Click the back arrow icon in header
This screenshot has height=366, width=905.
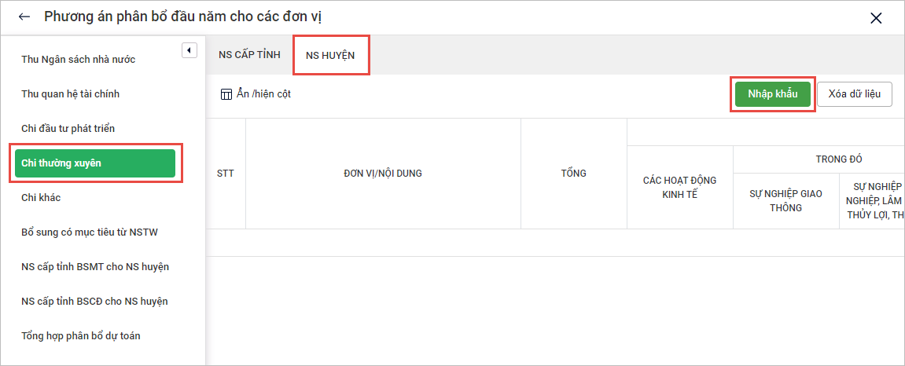pos(24,16)
